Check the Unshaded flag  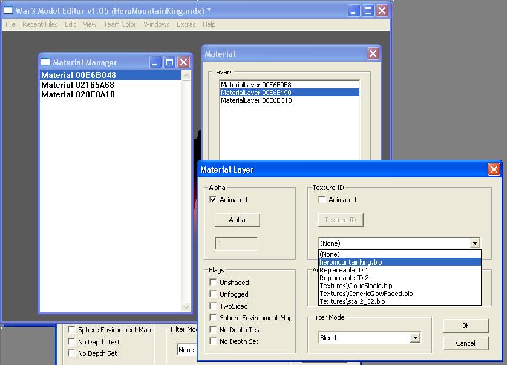coord(213,282)
